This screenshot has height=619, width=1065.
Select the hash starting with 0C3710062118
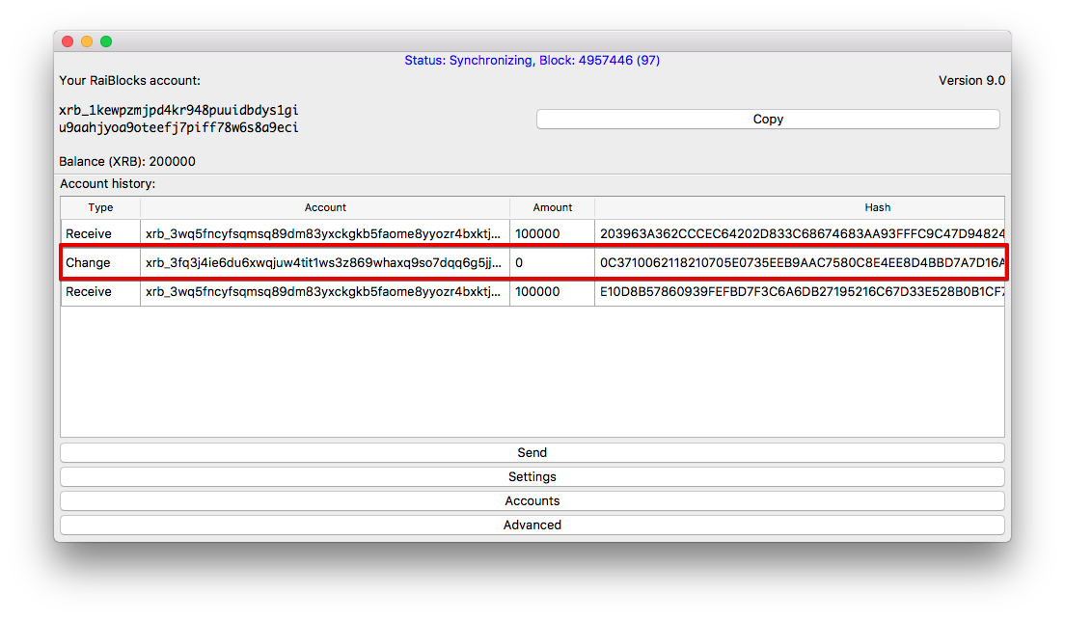click(800, 262)
